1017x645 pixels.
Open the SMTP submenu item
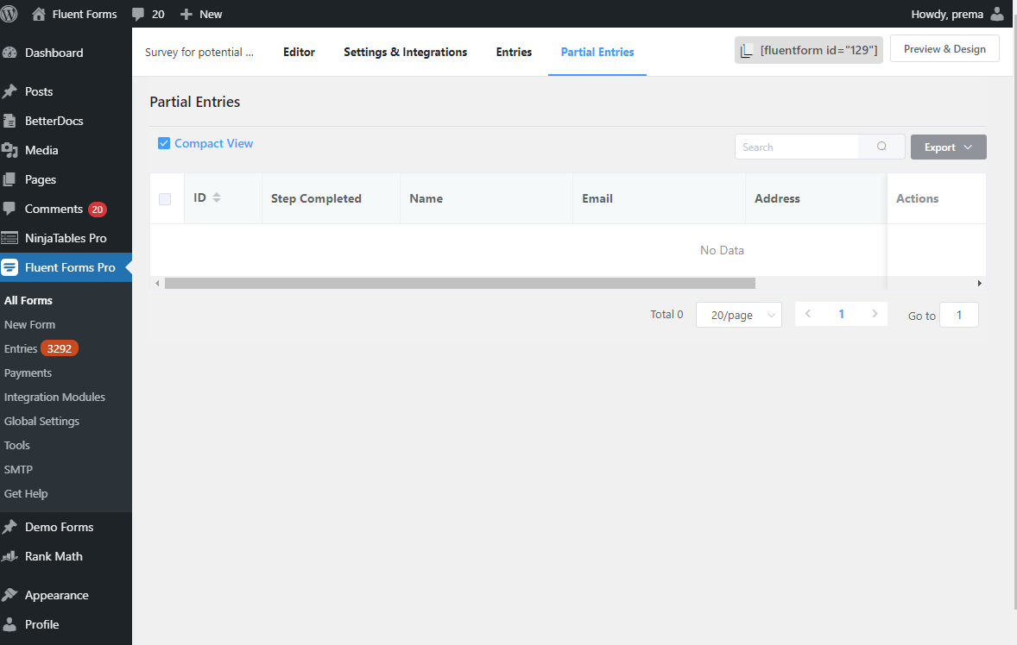pos(18,469)
